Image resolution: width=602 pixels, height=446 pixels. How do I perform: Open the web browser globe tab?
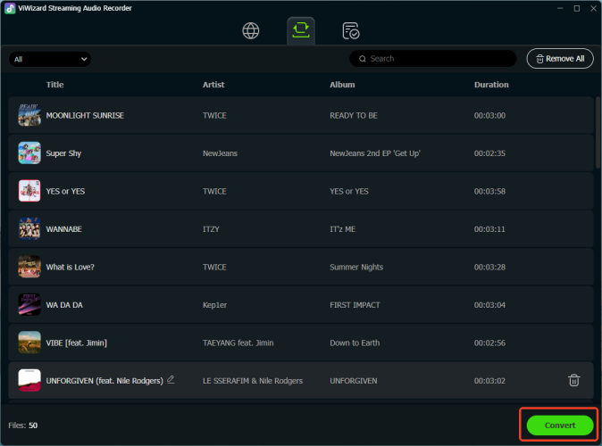point(251,31)
